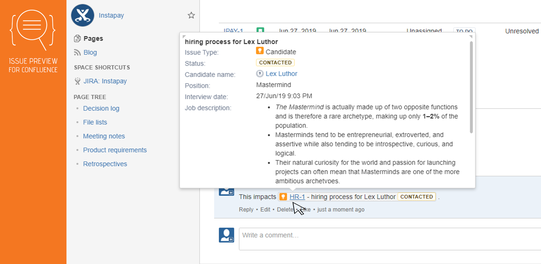Click into Write a comment field

tap(390, 239)
